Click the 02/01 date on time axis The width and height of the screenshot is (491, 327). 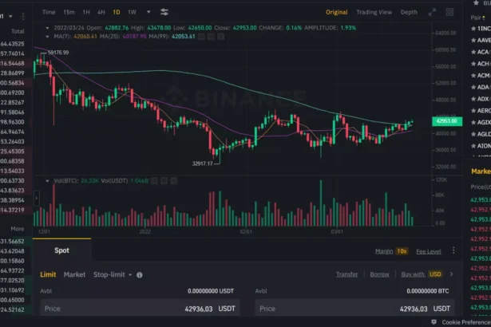pos(246,232)
